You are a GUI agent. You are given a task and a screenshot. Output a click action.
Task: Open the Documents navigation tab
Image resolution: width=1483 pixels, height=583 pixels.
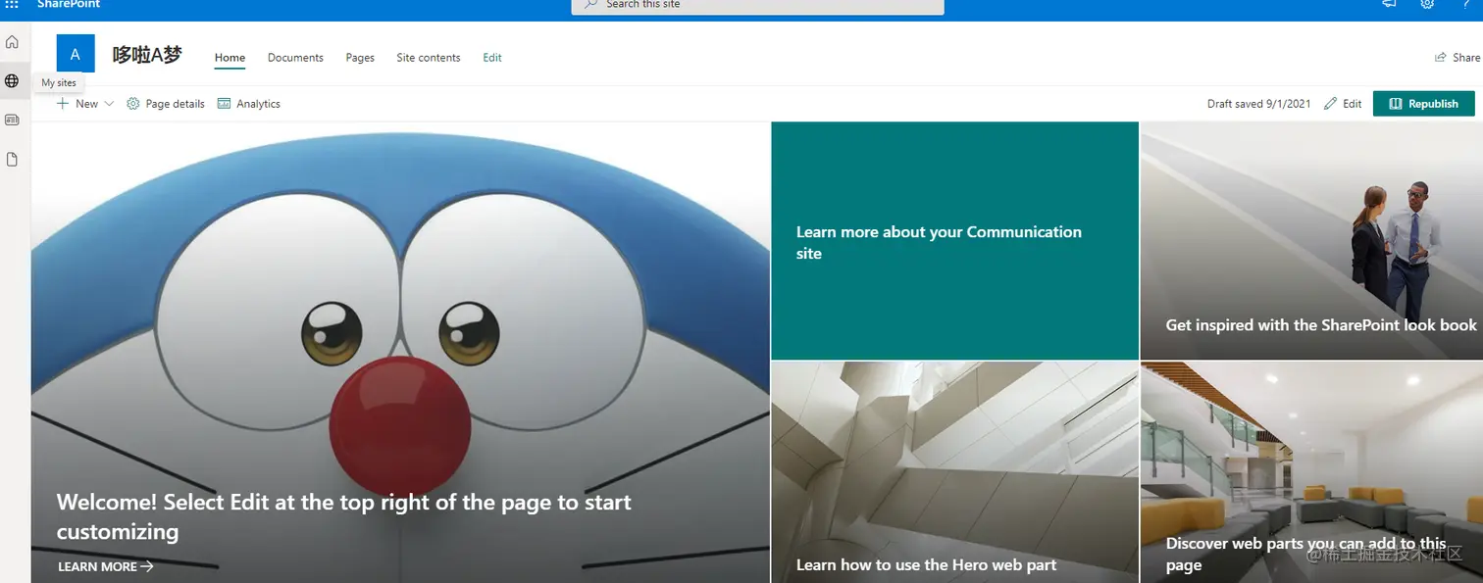tap(295, 58)
